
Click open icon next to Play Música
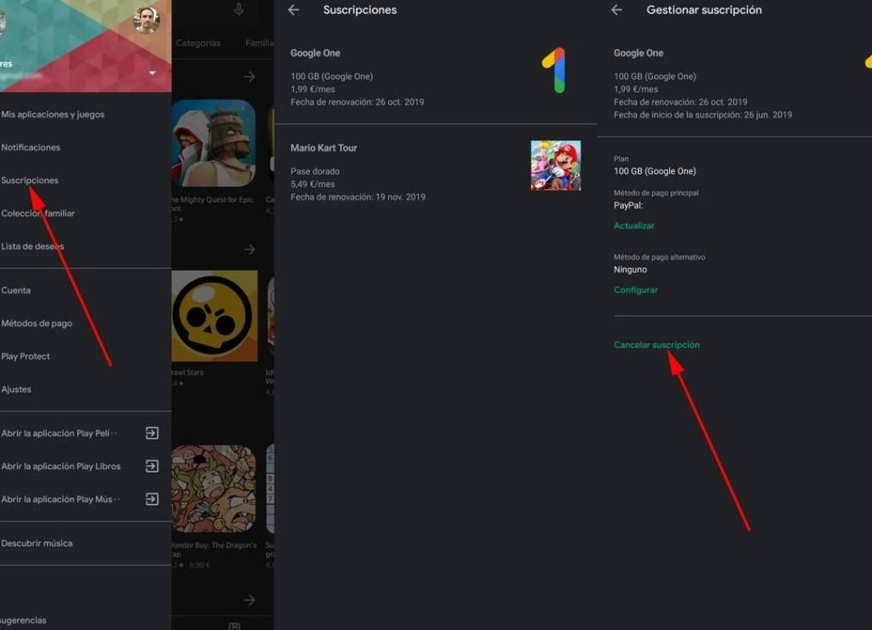(152, 500)
